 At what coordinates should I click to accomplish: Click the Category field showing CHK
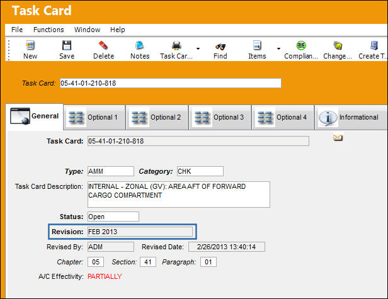coord(200,171)
